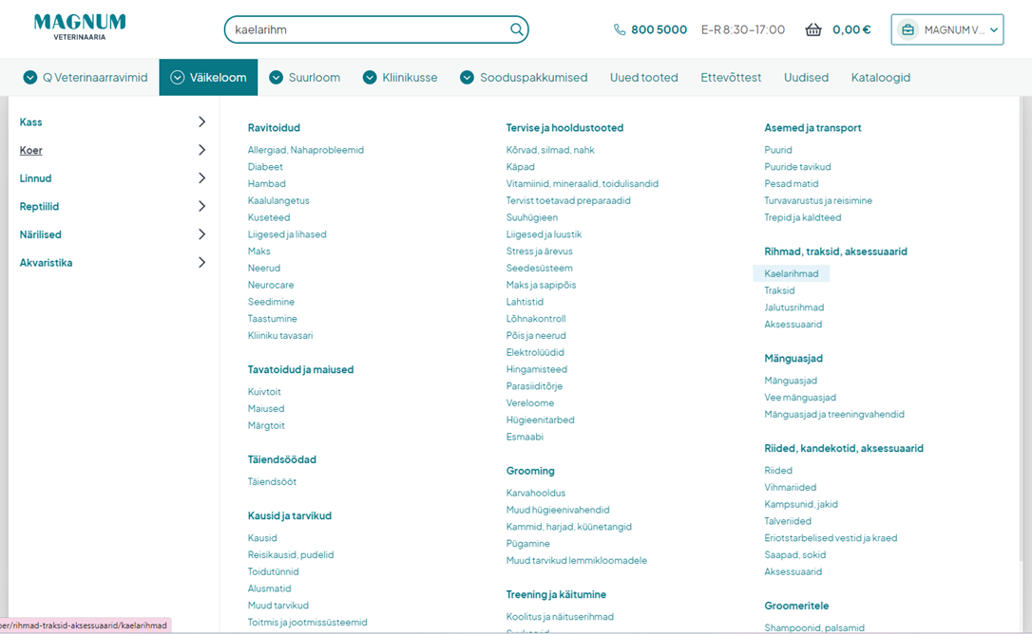Screen dimensions: 1032x634
Task: Expand the Linnud category arrow
Action: [202, 178]
